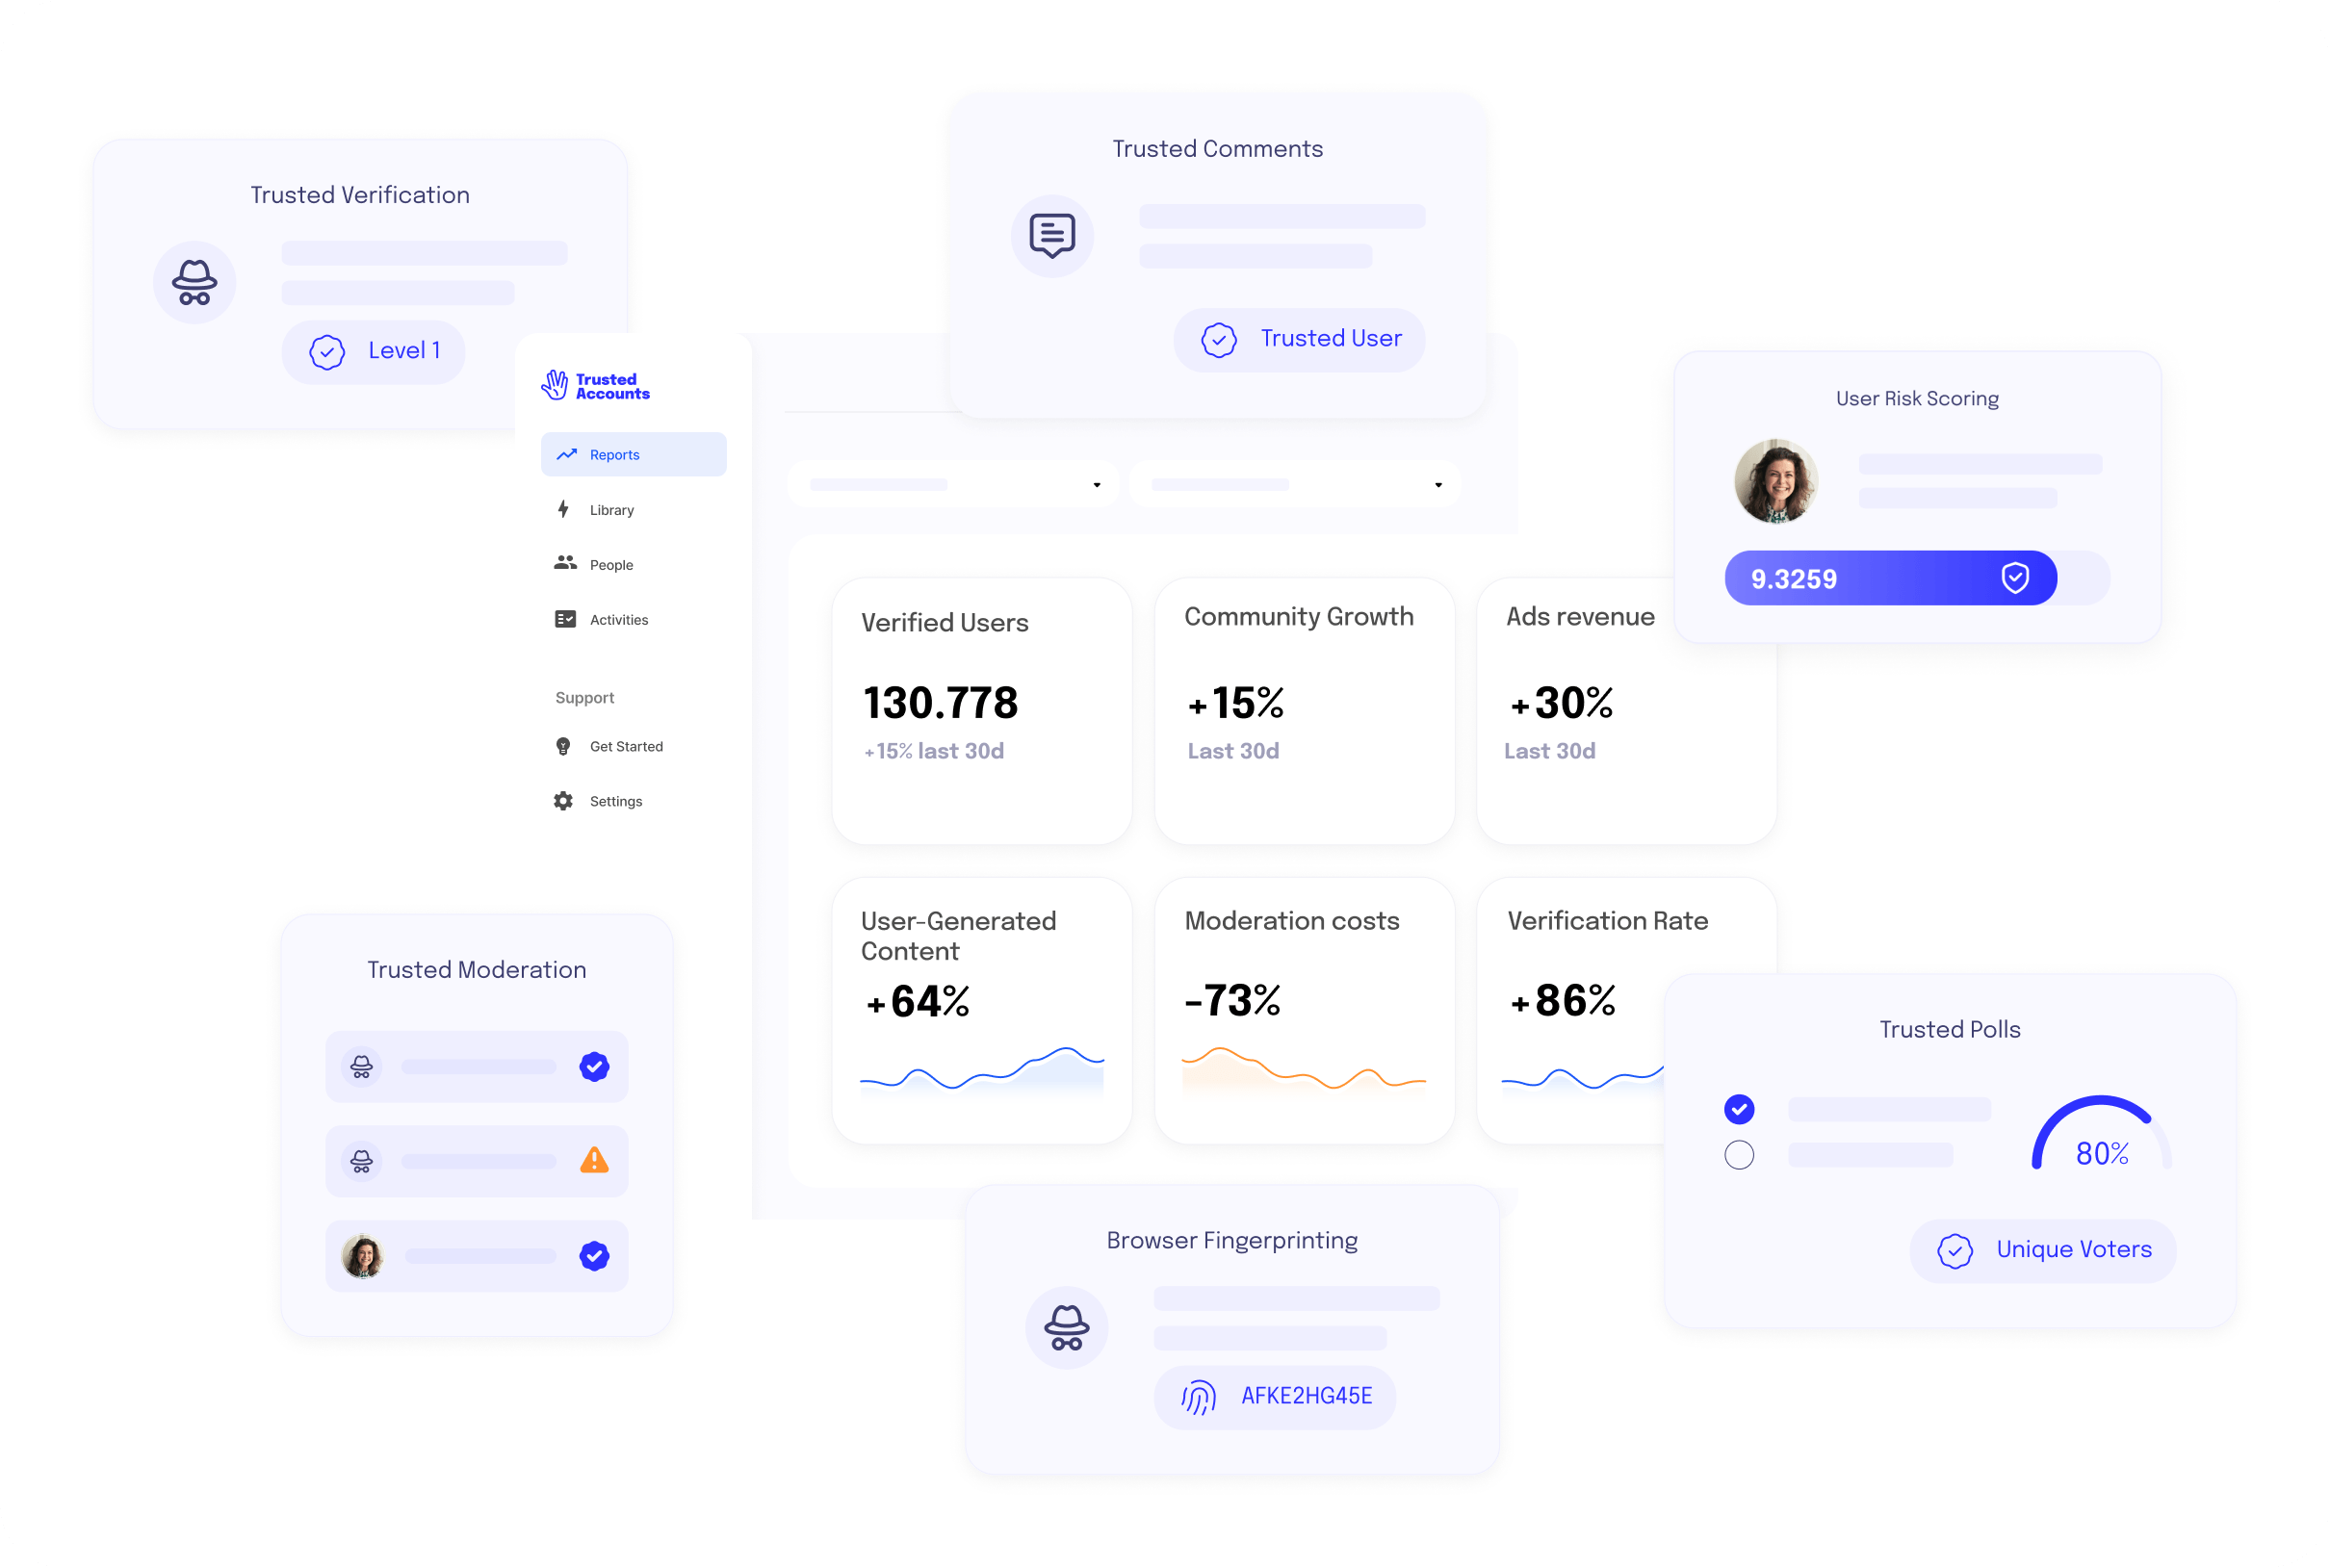Open People in the sidebar
The width and height of the screenshot is (2330, 1568).
611,565
